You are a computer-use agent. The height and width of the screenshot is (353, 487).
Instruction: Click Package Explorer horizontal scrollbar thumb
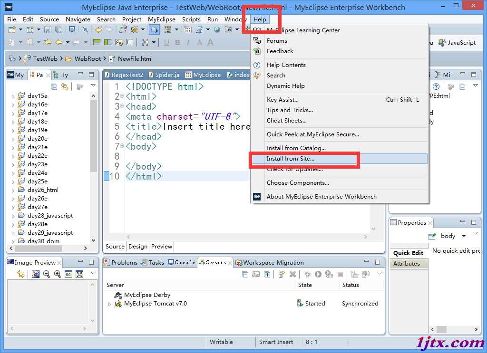[x=39, y=248]
